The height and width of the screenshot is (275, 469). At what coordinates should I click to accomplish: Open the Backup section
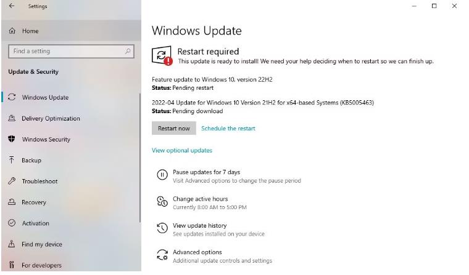(71, 160)
